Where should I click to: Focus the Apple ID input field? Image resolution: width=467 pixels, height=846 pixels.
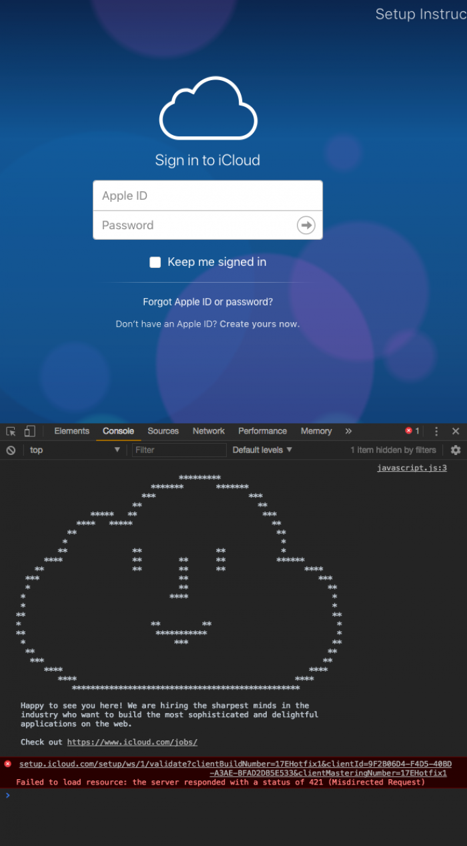(207, 196)
